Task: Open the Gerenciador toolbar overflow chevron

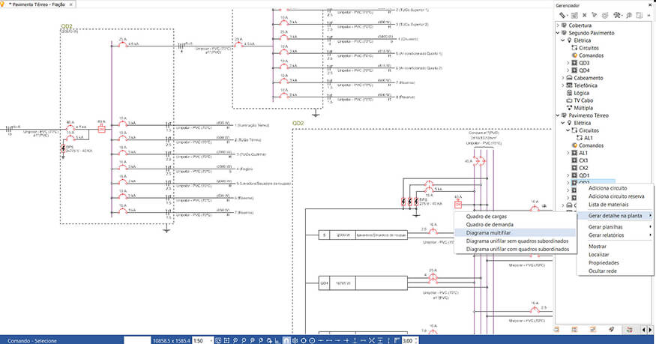Action: tap(649, 16)
